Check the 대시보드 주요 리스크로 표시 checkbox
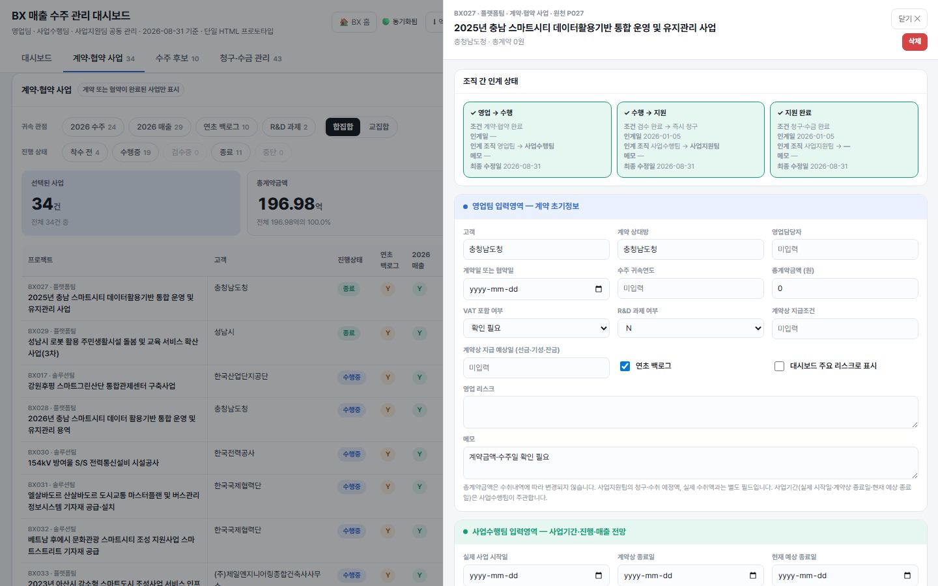The height and width of the screenshot is (586, 938). pyautogui.click(x=779, y=366)
